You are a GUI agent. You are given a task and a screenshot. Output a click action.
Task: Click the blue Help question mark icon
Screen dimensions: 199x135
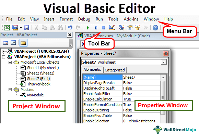click(x=155, y=28)
